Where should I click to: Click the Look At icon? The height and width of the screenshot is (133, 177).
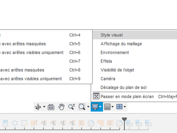point(51,107)
